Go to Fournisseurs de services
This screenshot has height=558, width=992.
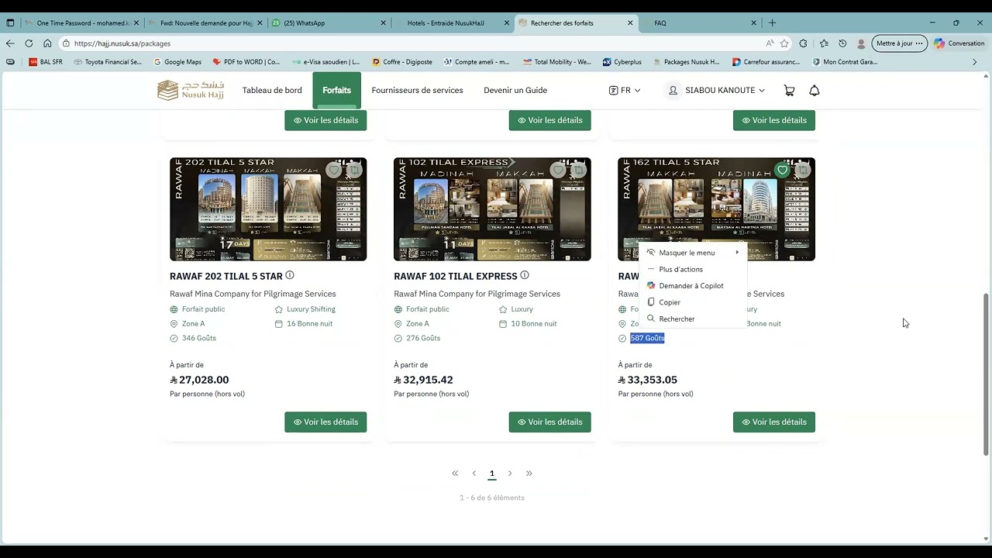[417, 91]
